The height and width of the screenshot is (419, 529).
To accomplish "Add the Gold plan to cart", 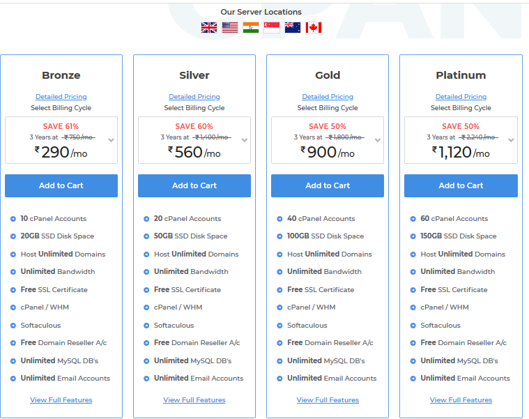I will (x=328, y=185).
